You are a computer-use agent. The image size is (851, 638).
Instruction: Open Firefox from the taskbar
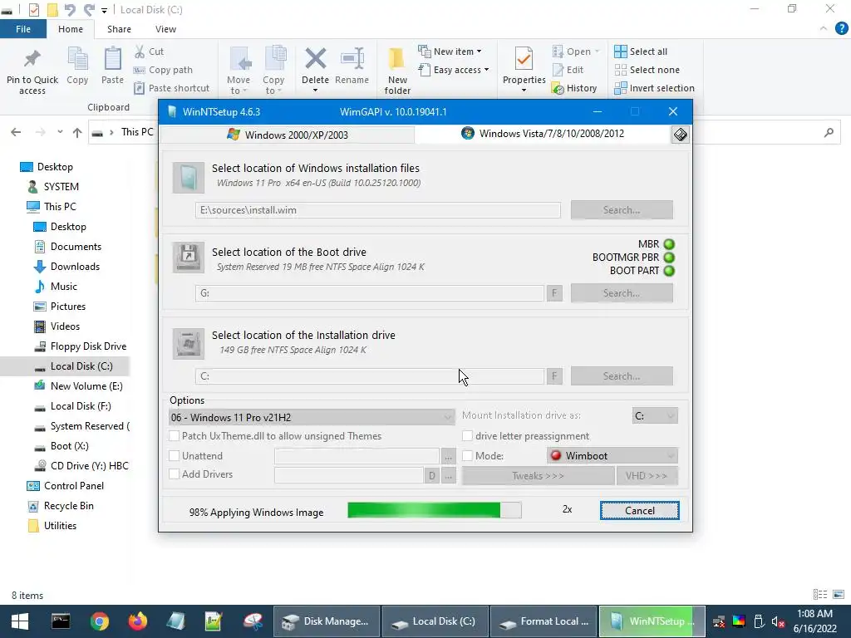click(137, 621)
